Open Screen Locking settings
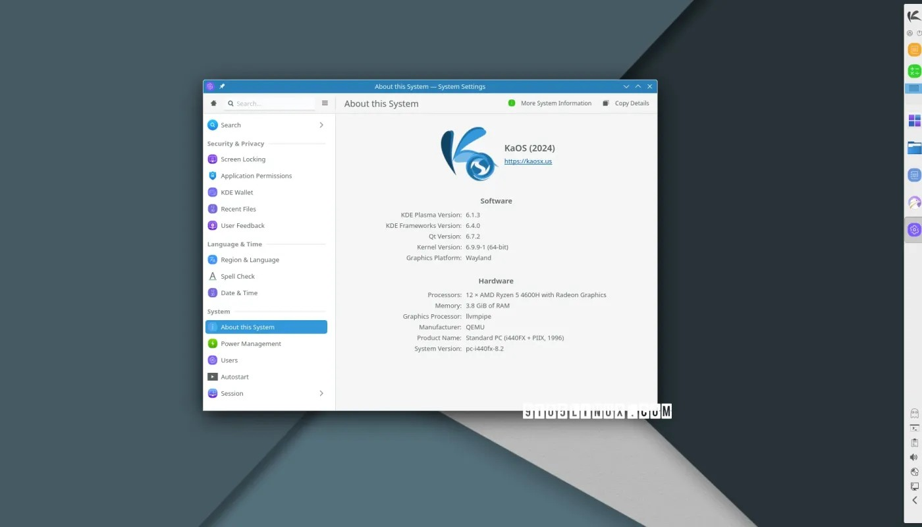 266,159
